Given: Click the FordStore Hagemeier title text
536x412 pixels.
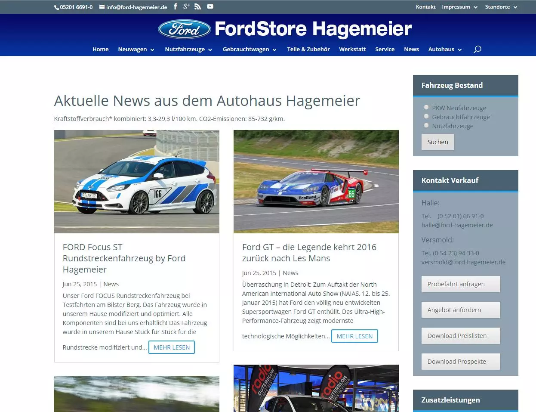Looking at the screenshot, I should pos(313,29).
